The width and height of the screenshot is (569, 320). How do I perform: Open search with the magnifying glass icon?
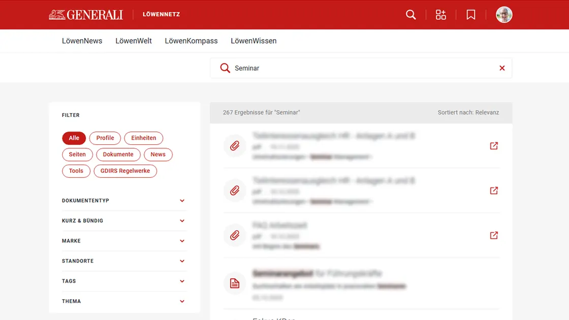(410, 15)
